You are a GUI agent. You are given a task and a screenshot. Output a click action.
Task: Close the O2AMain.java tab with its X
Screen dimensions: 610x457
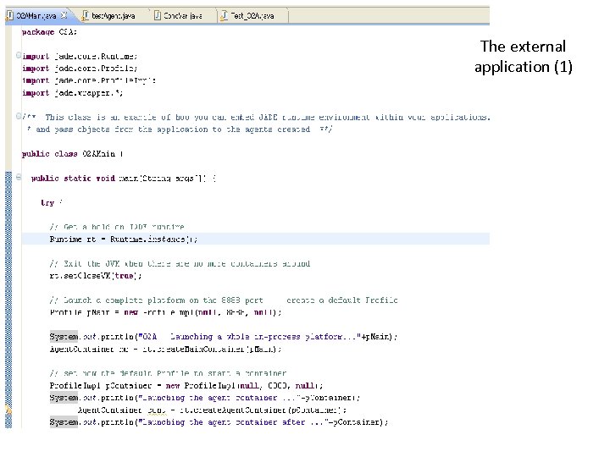coord(64,15)
